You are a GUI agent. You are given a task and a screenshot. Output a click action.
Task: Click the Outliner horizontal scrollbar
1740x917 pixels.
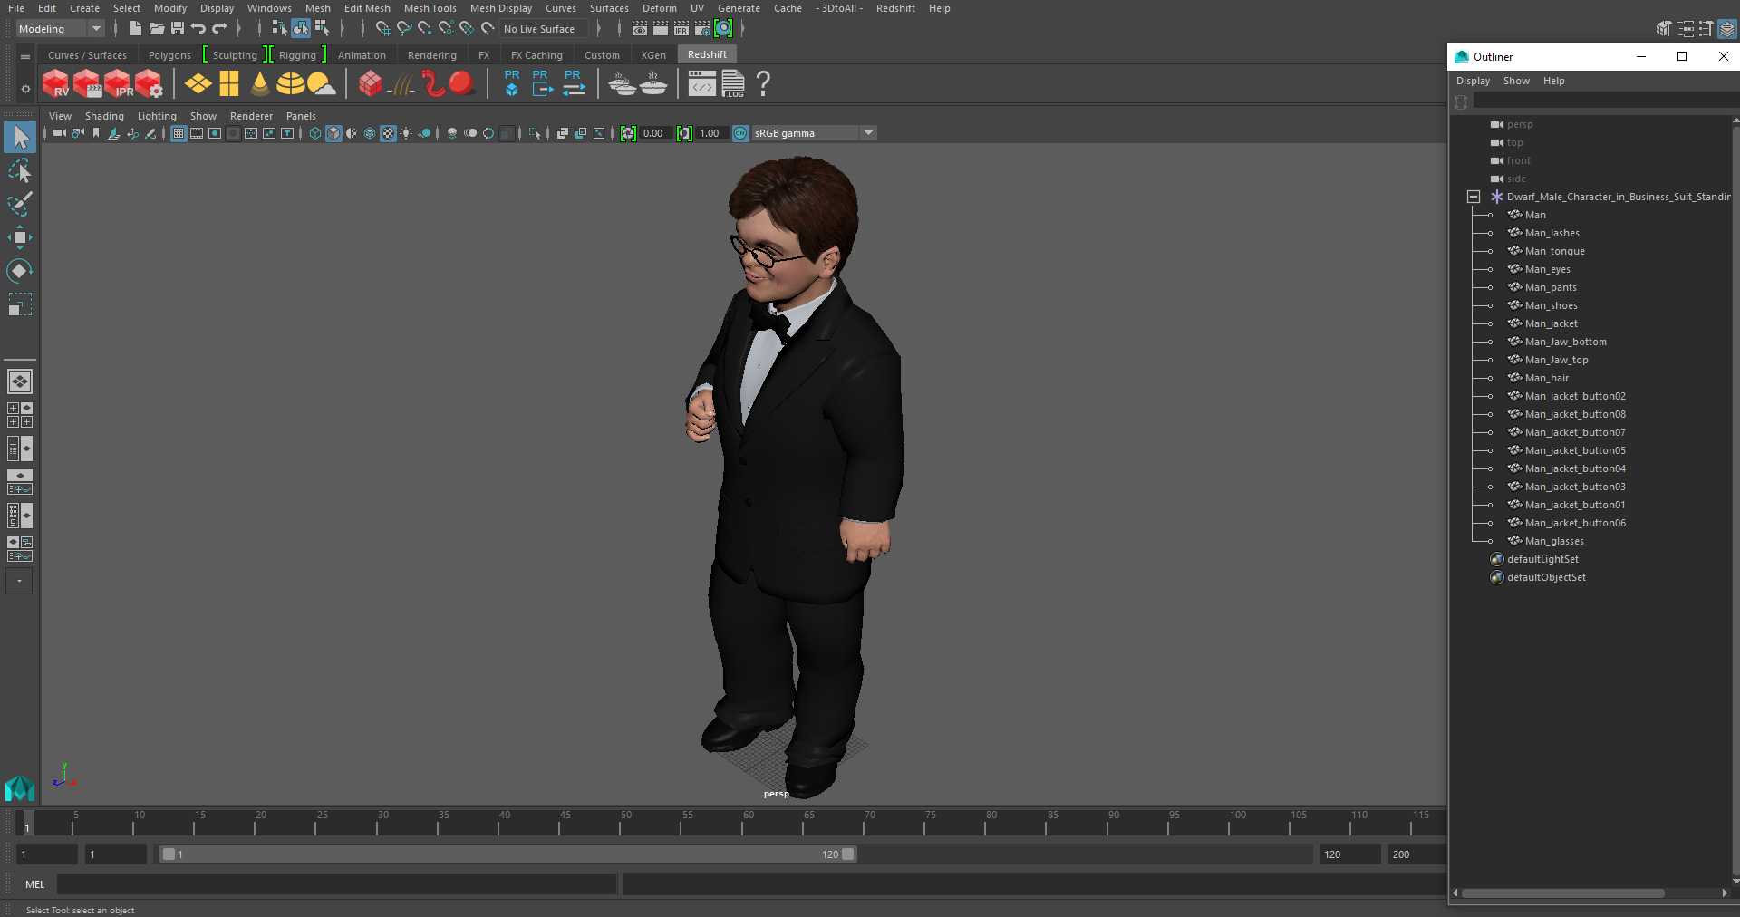(x=1562, y=893)
